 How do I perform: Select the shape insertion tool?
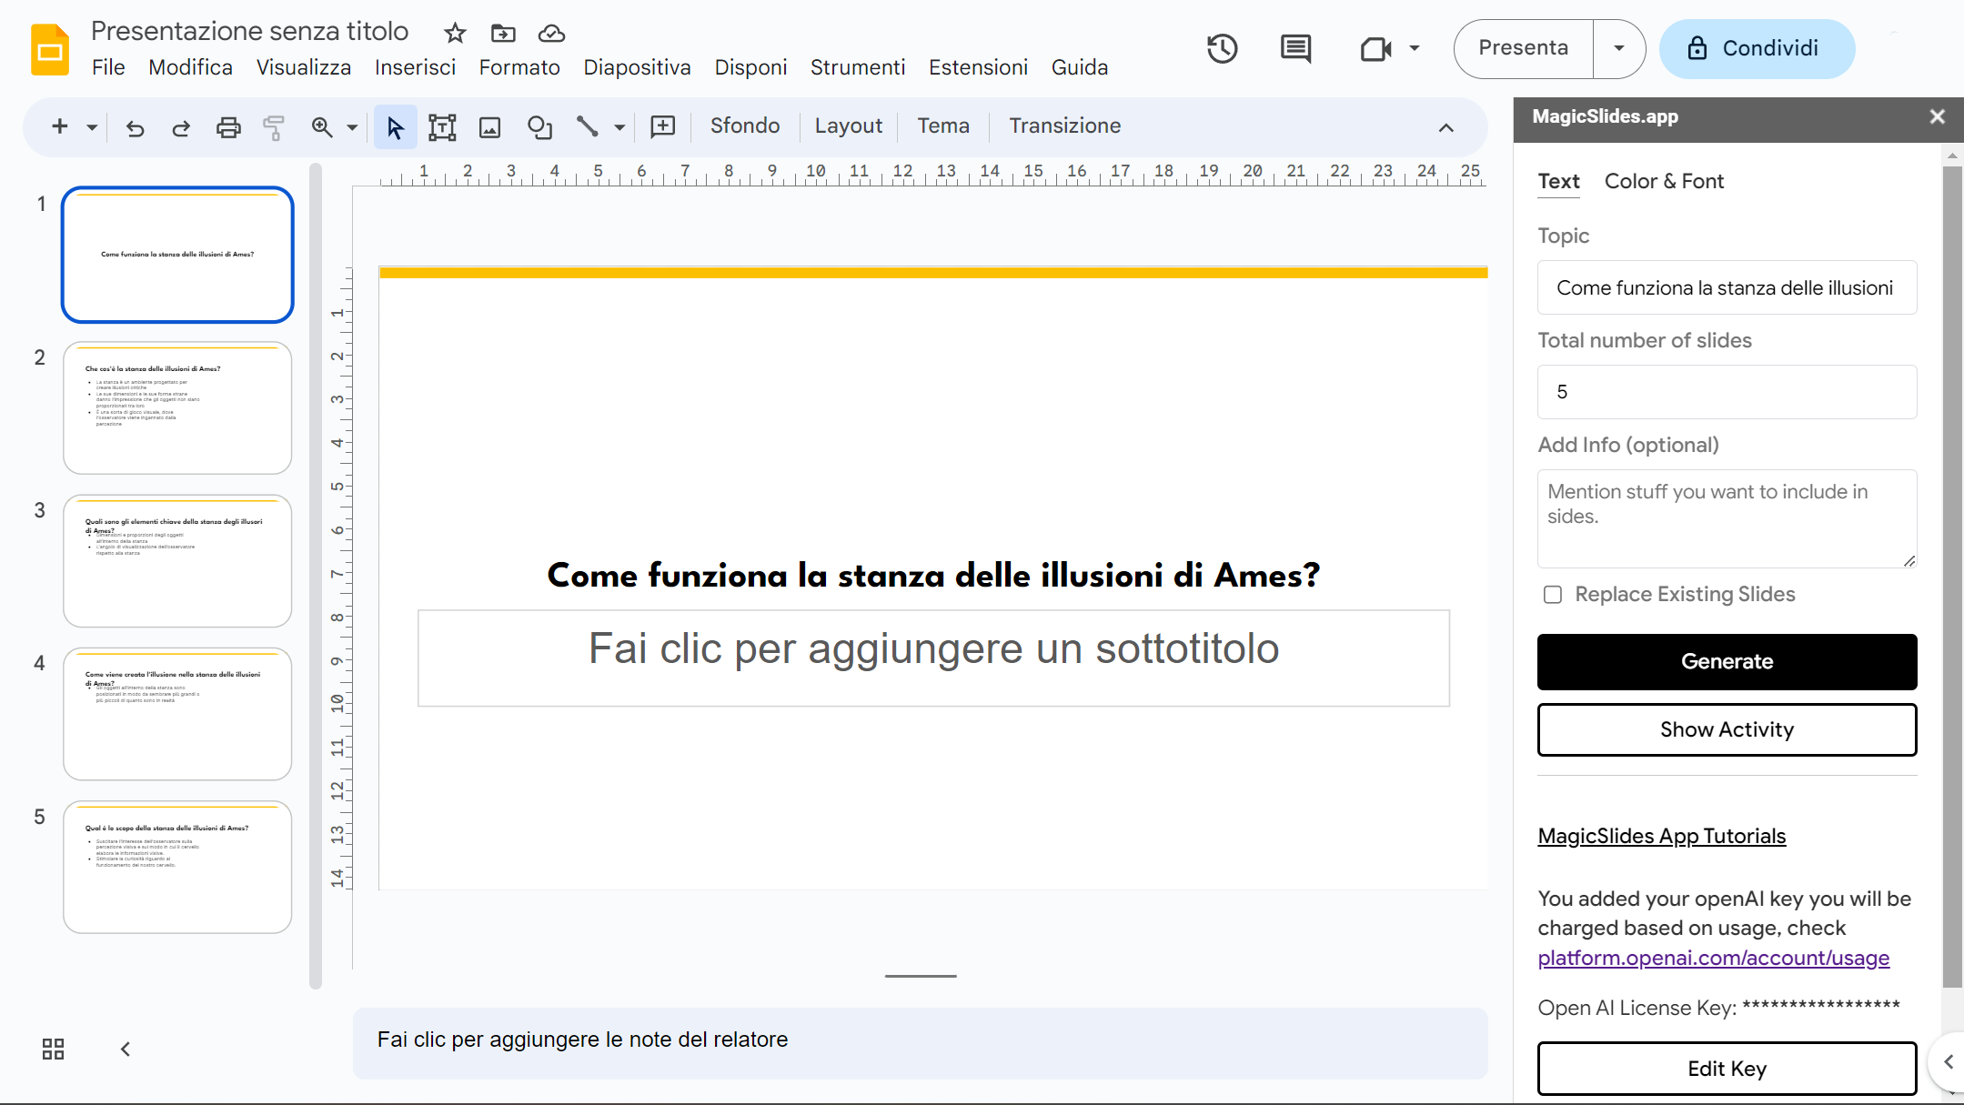tap(539, 127)
